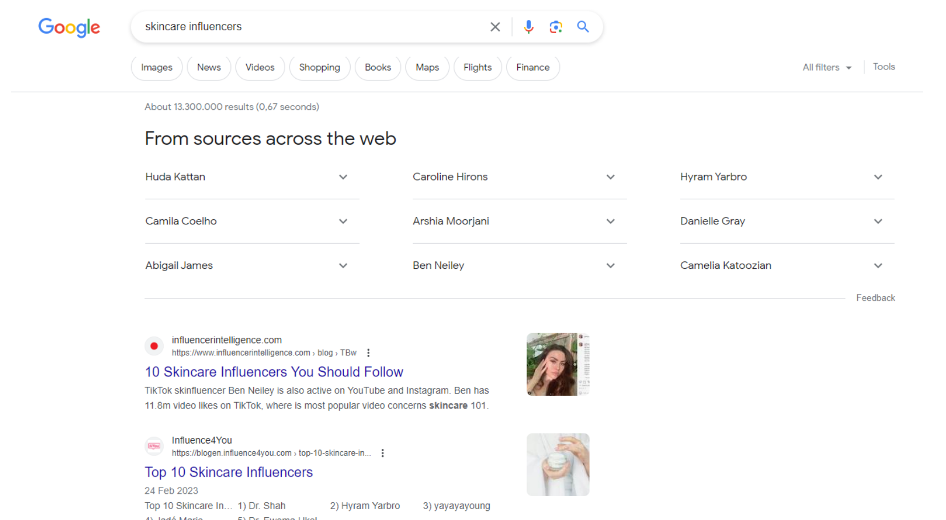This screenshot has width=946, height=520.
Task: Submit search with magnifying glass icon
Action: (x=583, y=27)
